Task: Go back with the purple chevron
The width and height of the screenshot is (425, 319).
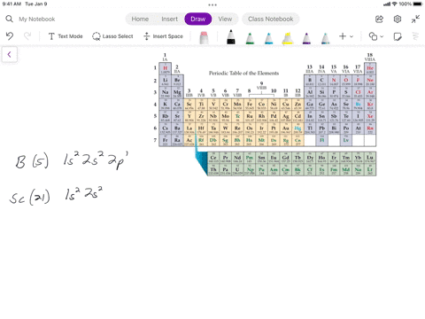Action: tap(10, 54)
